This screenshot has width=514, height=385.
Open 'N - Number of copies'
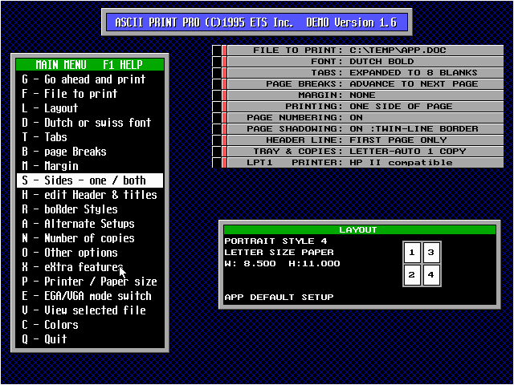click(x=90, y=238)
